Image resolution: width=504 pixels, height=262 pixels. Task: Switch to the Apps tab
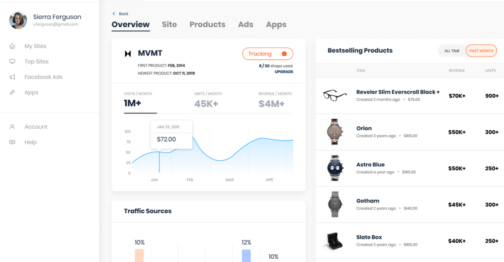[x=276, y=25]
